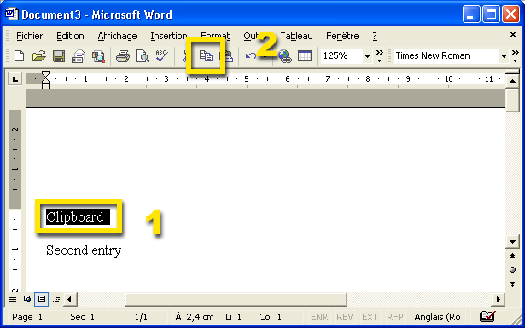
Task: Click the Undo arrow icon
Action: [250, 55]
